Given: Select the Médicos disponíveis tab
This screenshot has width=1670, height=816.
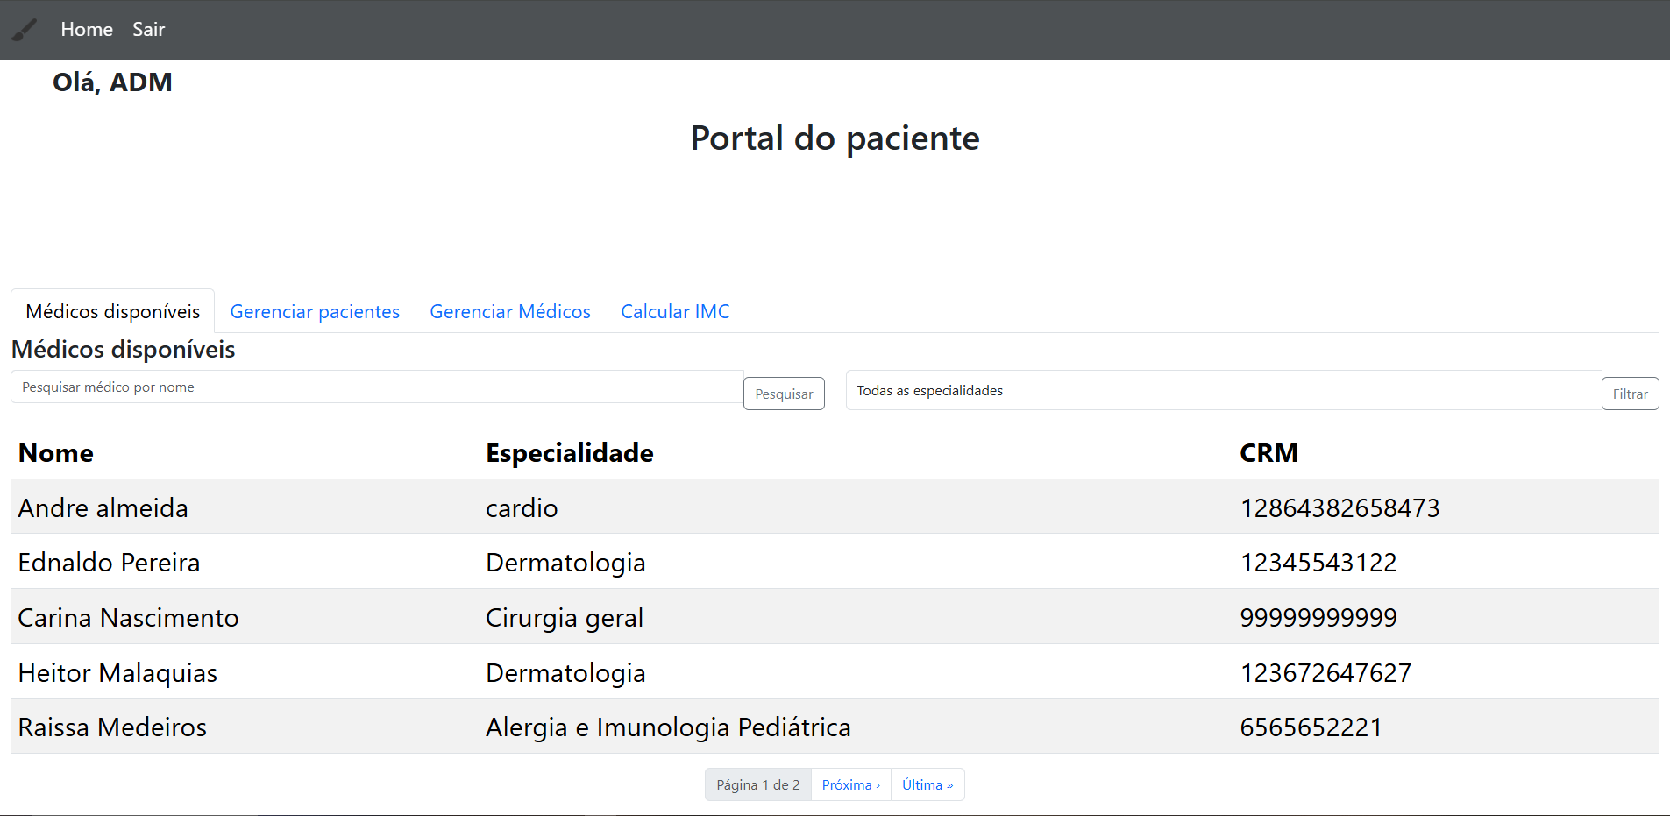Looking at the screenshot, I should click(113, 311).
